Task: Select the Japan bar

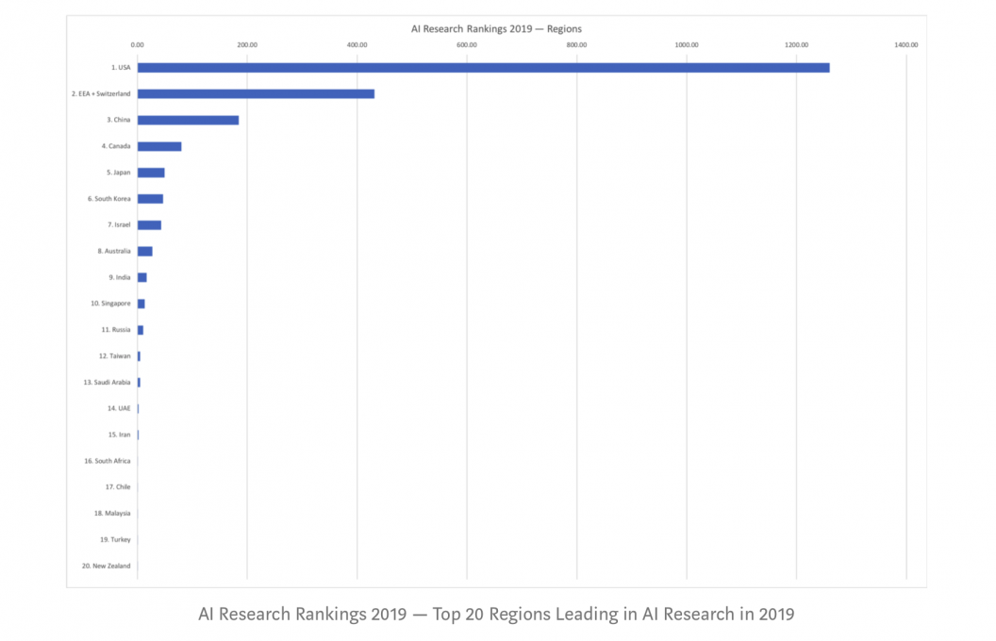Action: pos(151,173)
